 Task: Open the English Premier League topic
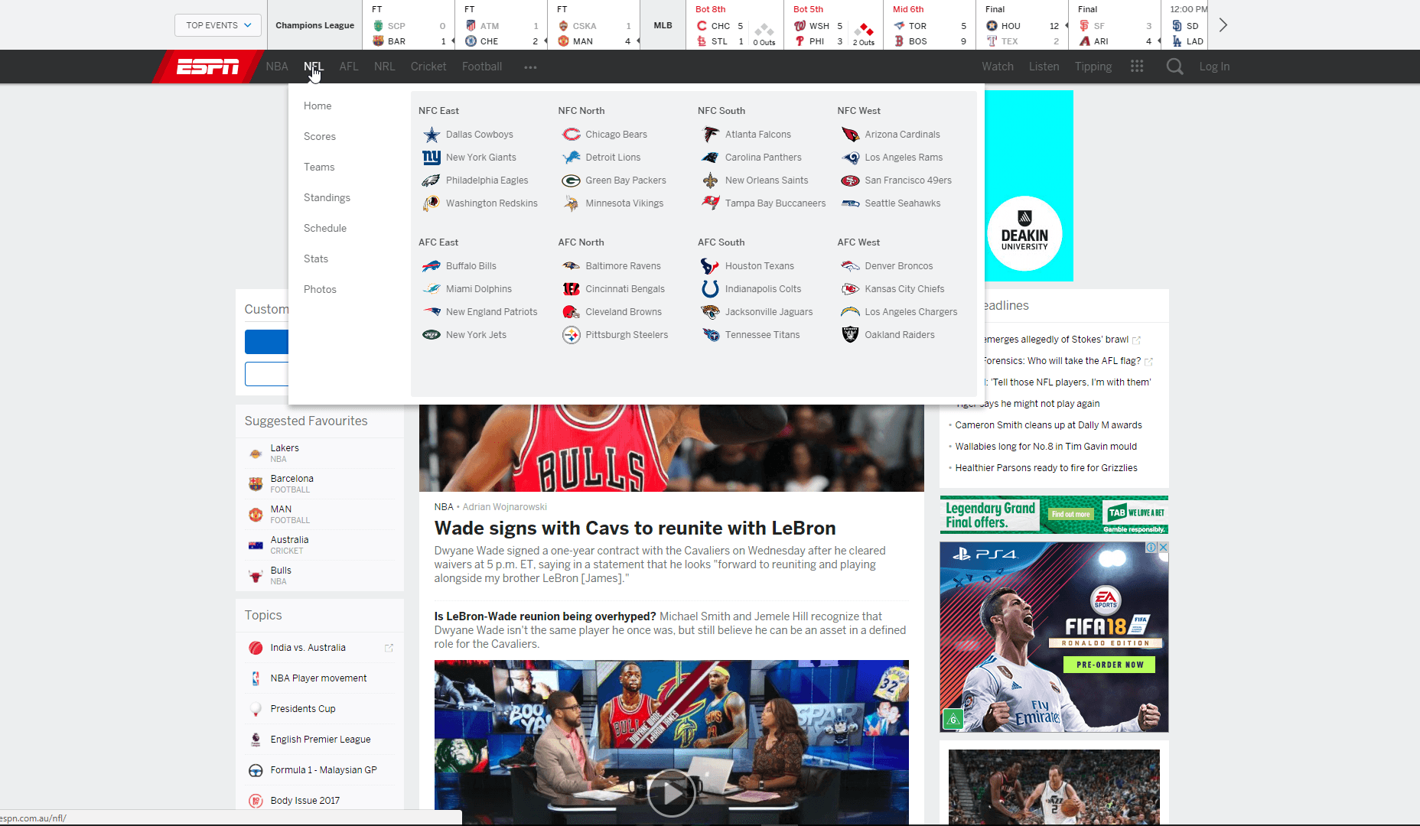(321, 740)
